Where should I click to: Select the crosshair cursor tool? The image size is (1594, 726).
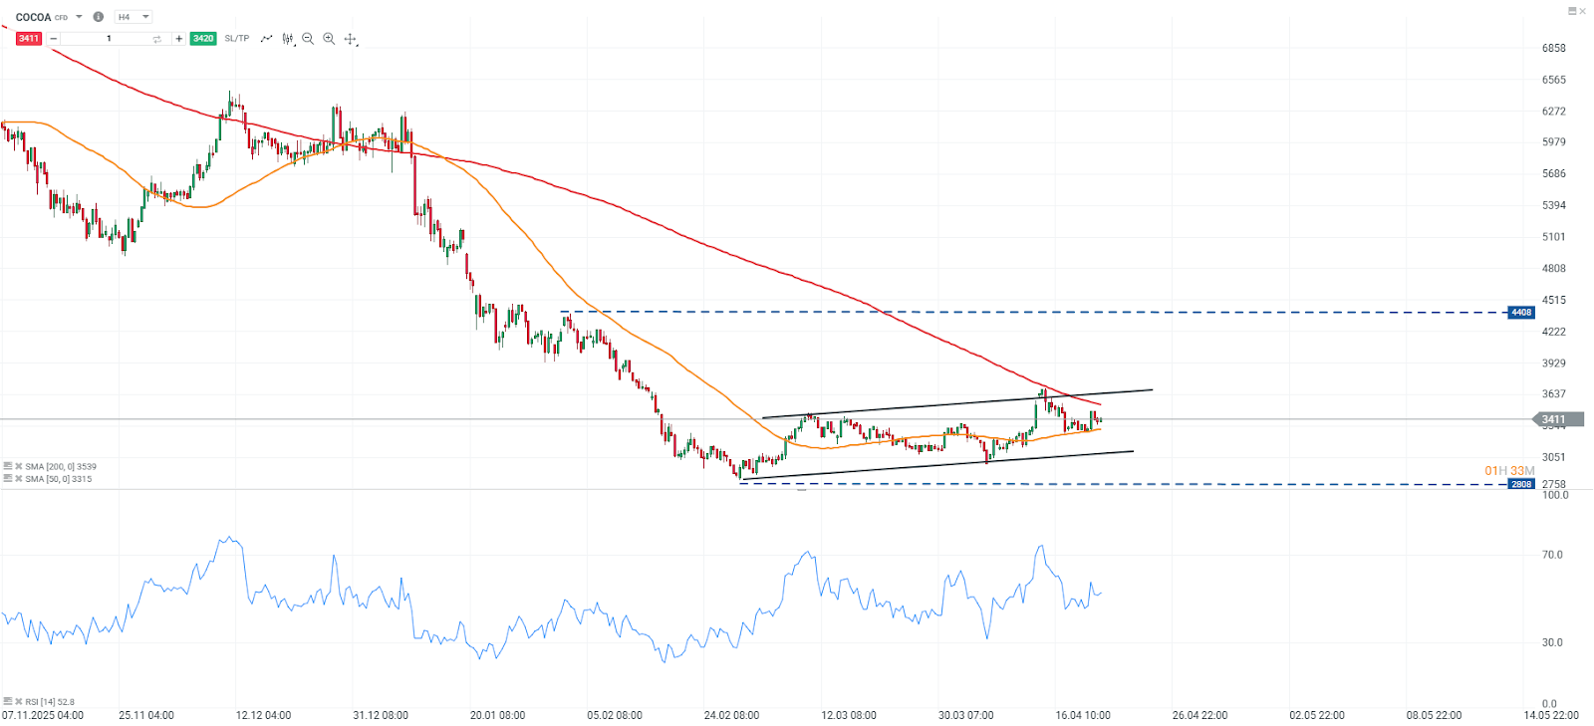350,39
